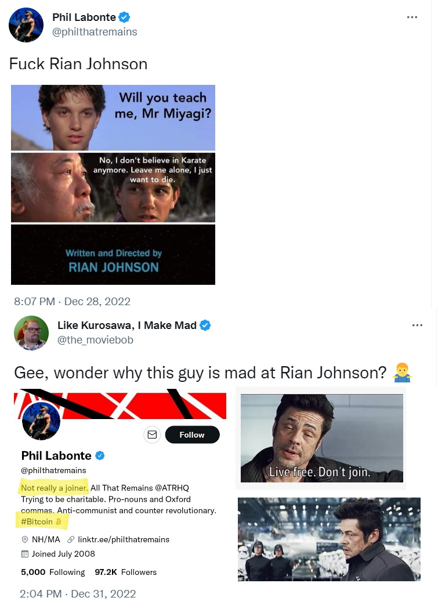Click the Follow button on the profile card

pyautogui.click(x=192, y=435)
